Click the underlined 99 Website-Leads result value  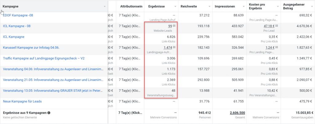pyautogui.click(x=170, y=26)
